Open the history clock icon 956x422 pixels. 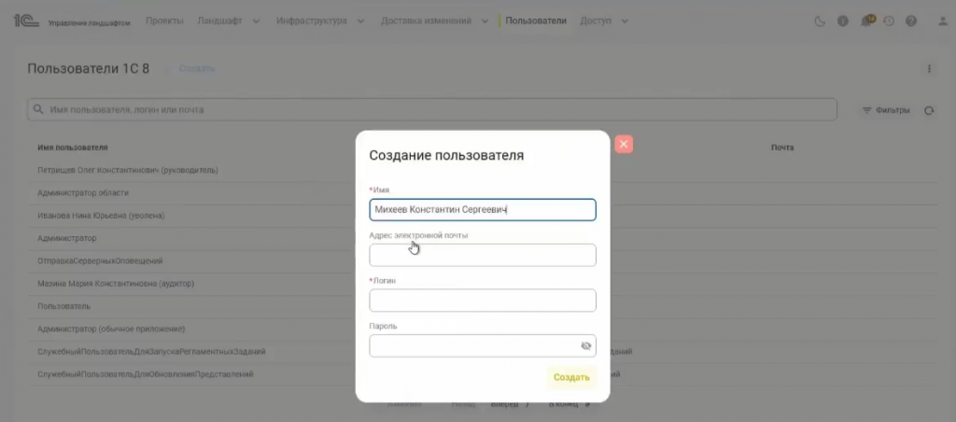pyautogui.click(x=889, y=21)
